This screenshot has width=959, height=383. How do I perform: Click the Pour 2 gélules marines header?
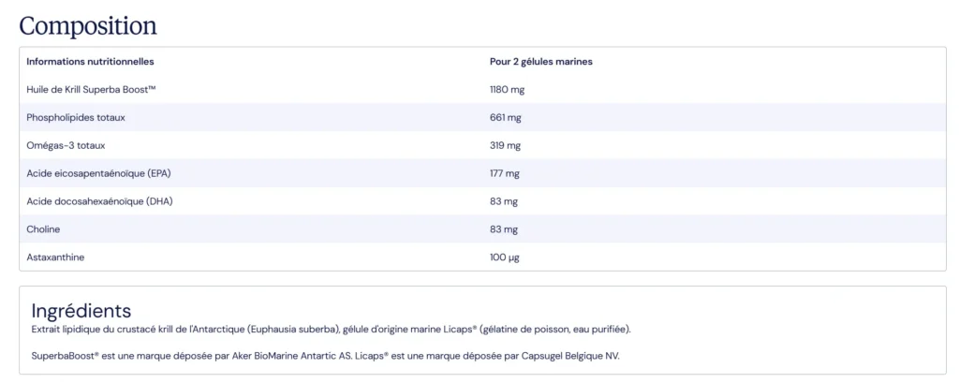pos(540,62)
